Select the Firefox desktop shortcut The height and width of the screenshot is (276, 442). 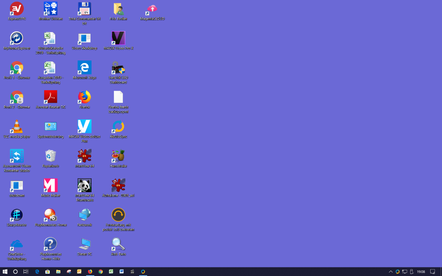click(84, 97)
